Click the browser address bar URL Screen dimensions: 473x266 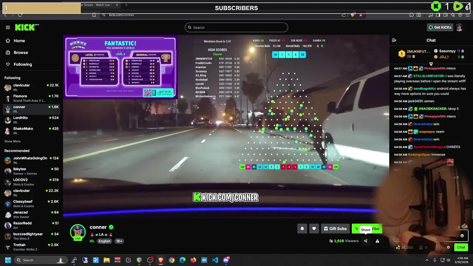122,15
